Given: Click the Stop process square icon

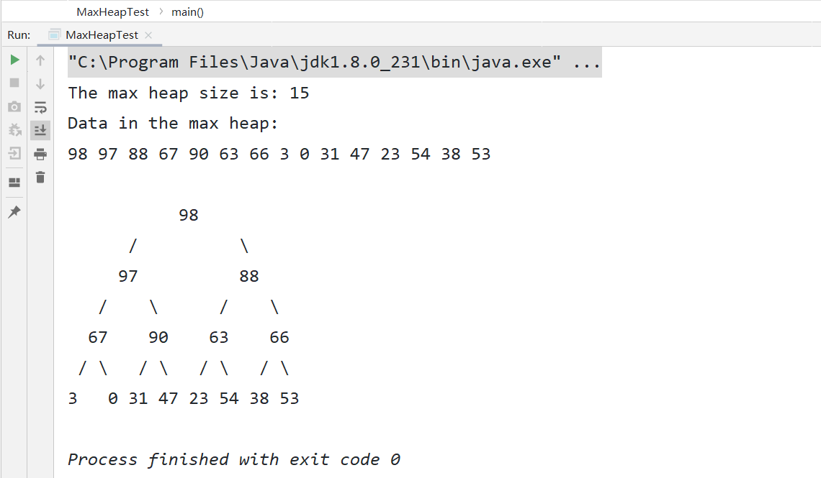Looking at the screenshot, I should 14,83.
